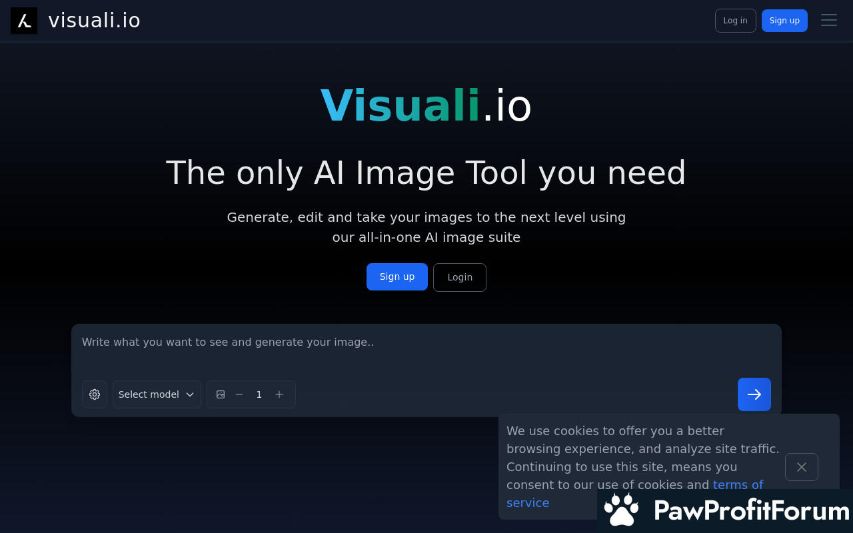The width and height of the screenshot is (853, 533).
Task: Decrease image count with minus button
Action: [239, 394]
